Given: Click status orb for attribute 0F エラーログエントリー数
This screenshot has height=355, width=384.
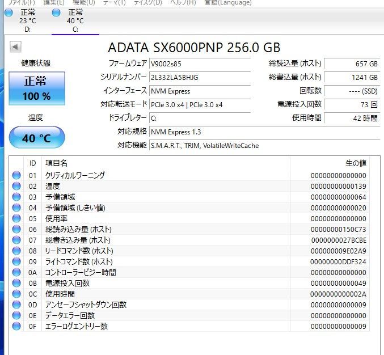Looking at the screenshot, I should (16, 326).
